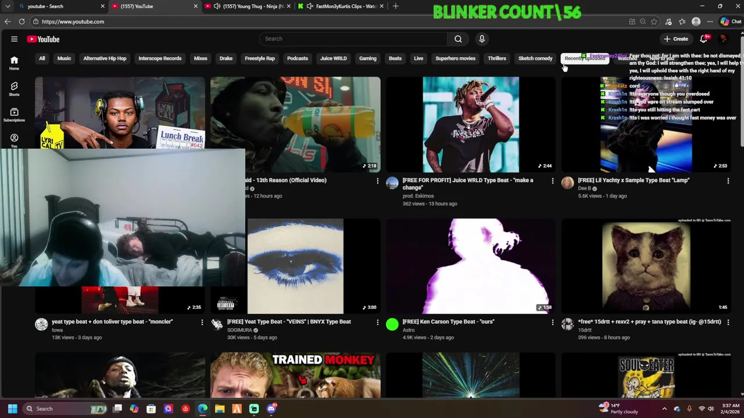This screenshot has width=744, height=418.
Task: Start voice search with microphone icon
Action: tap(482, 39)
